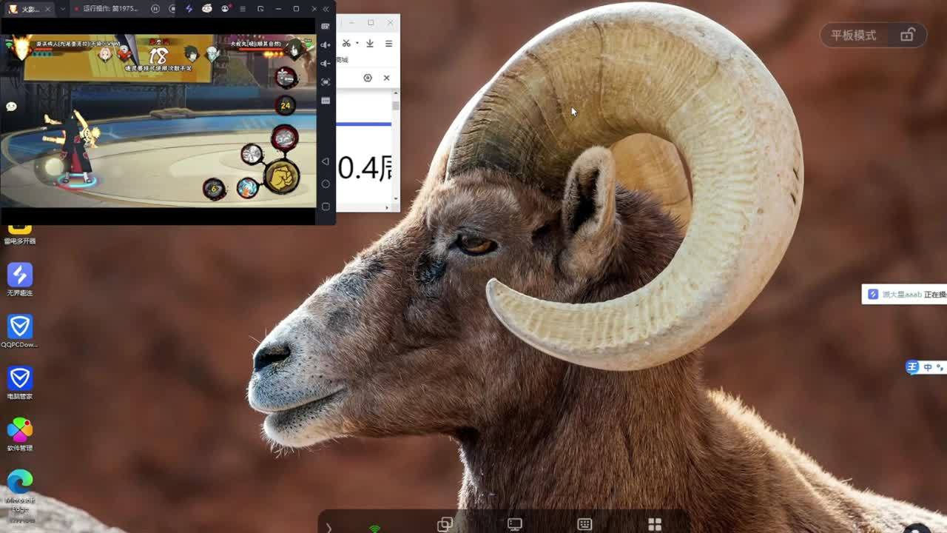This screenshot has width=947, height=533.
Task: Open the in-game chat bubble icon
Action: point(11,107)
